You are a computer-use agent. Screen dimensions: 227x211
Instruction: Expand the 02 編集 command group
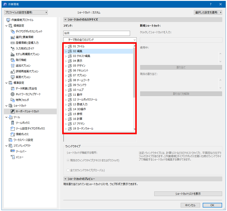click(66, 51)
